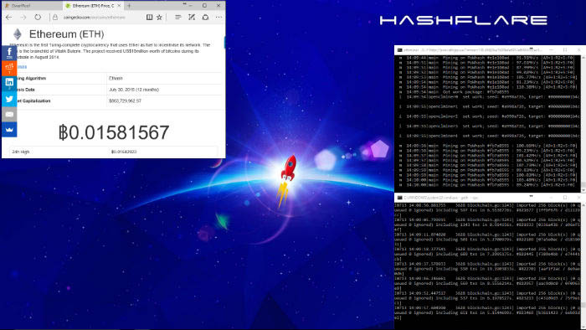Share page via Twitter sidebar icon
Screen dimensions: 586x330
coord(9,99)
